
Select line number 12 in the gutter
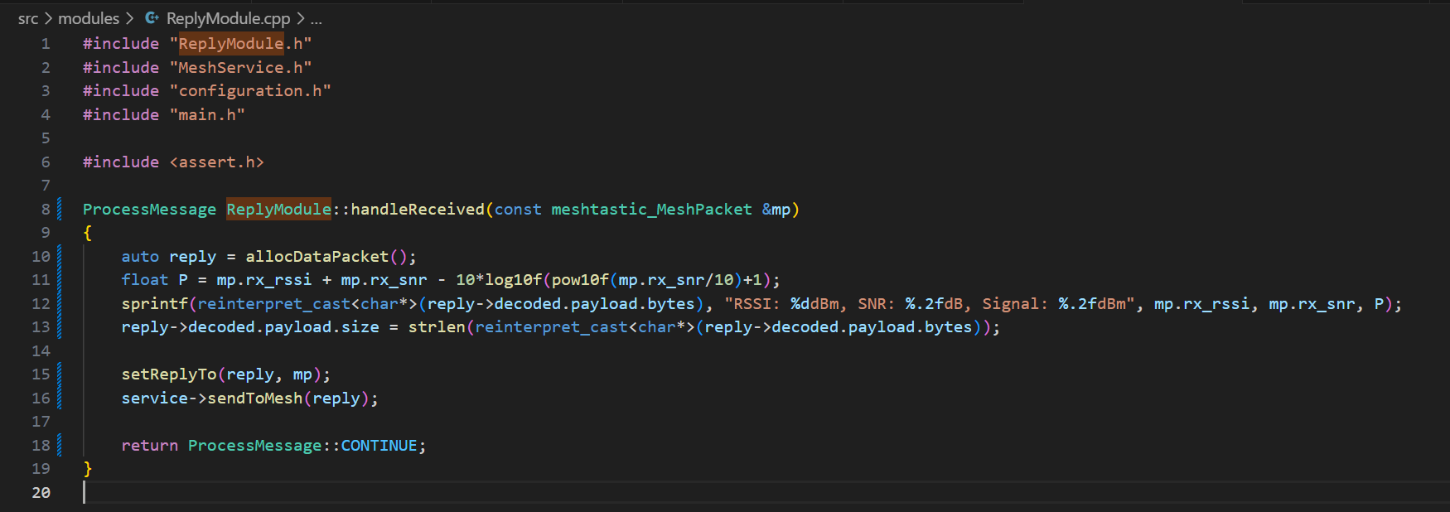pos(41,304)
